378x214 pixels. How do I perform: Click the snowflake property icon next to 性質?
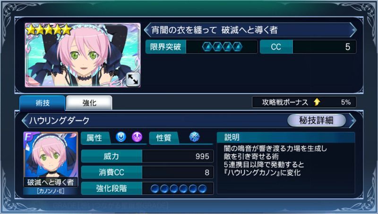[x=194, y=137]
